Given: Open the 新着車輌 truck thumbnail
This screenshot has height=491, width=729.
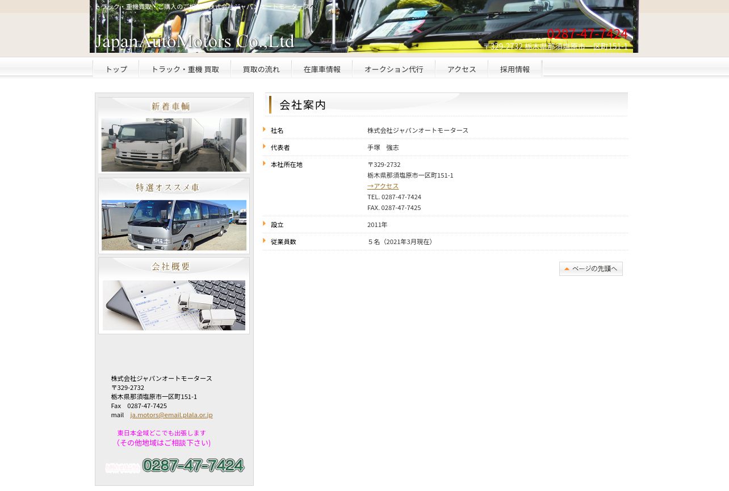Looking at the screenshot, I should 174,136.
